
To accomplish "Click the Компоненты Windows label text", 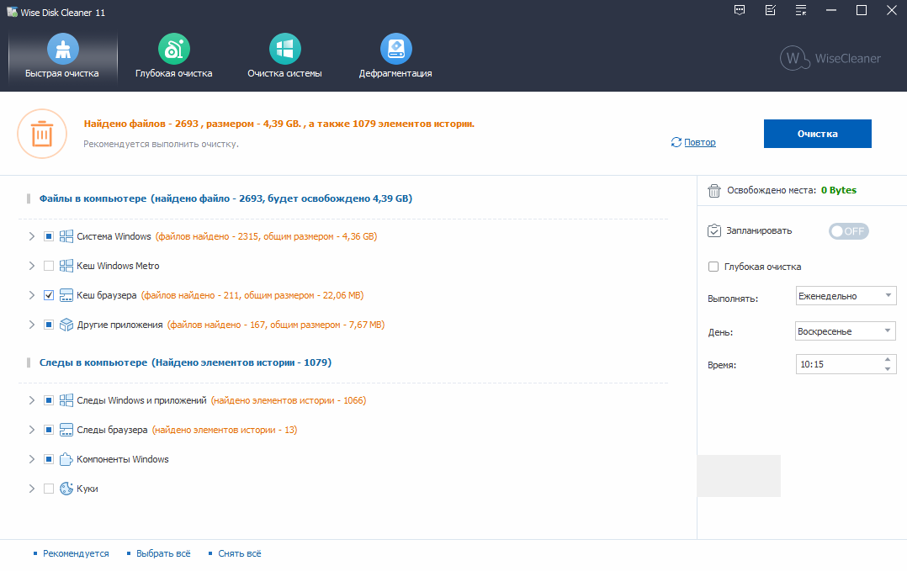I will [x=123, y=459].
